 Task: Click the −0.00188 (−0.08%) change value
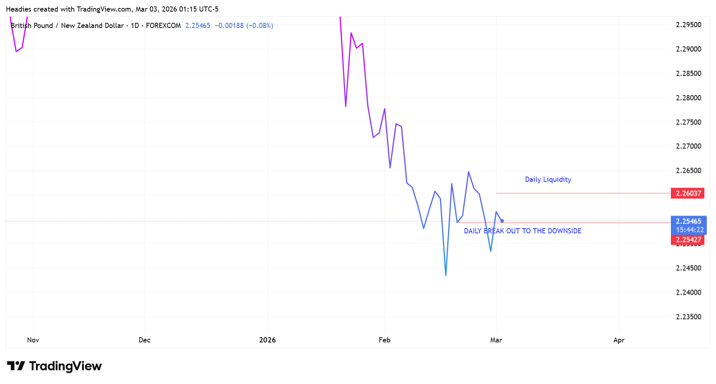pos(244,26)
